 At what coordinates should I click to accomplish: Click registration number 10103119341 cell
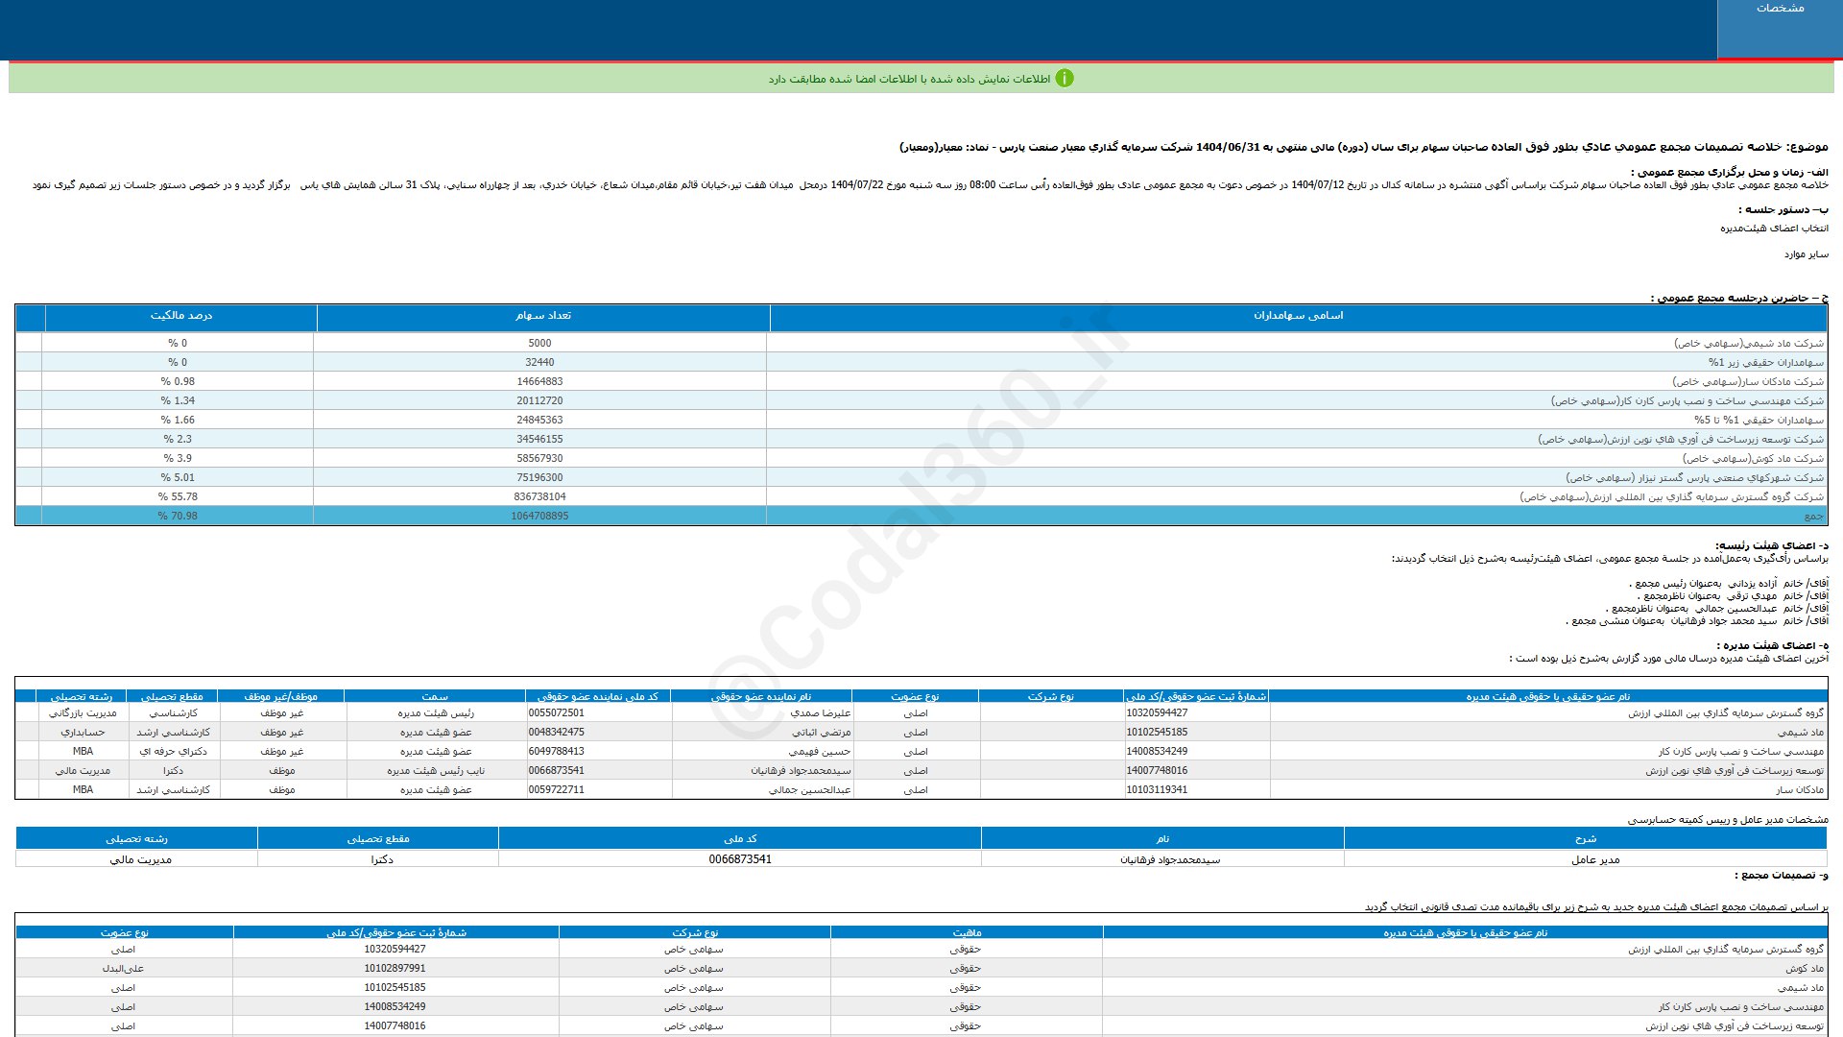click(1157, 790)
